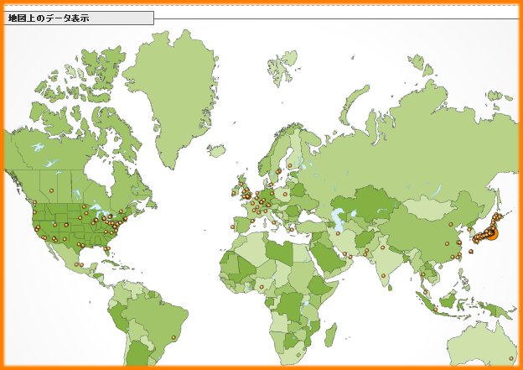The image size is (523, 370).
Task: Select Peru on the map
Action: click(117, 317)
